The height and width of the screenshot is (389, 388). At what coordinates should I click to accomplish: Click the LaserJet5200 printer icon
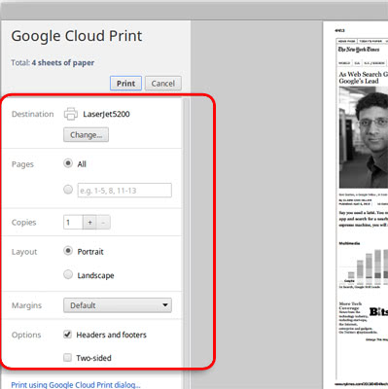coord(71,114)
